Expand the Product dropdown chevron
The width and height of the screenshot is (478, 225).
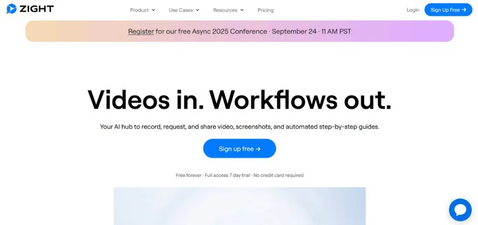[153, 10]
